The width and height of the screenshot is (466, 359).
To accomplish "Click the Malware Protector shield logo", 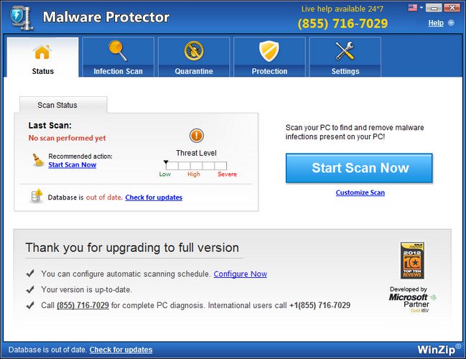I will [x=21, y=17].
